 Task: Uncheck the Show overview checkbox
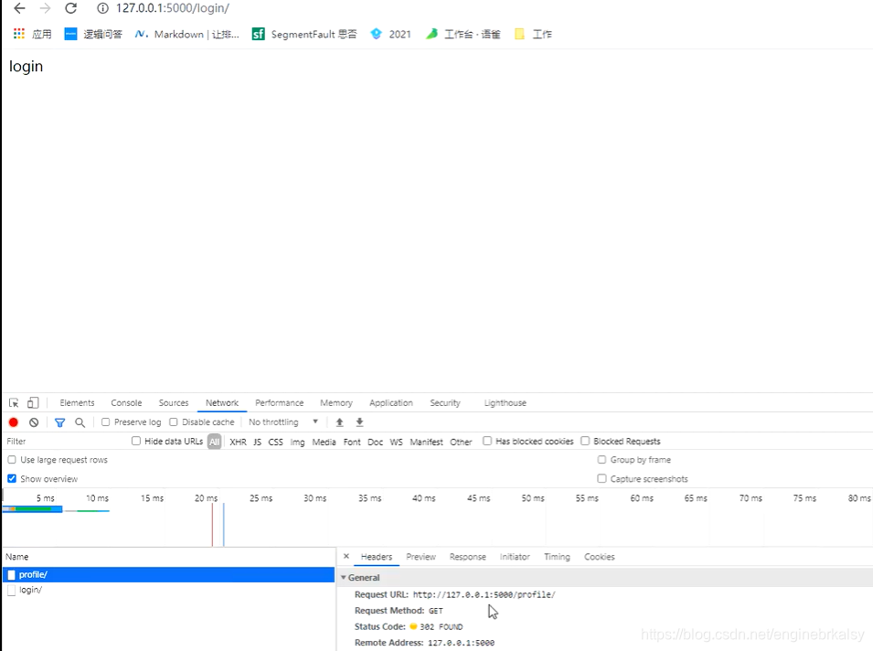(12, 478)
